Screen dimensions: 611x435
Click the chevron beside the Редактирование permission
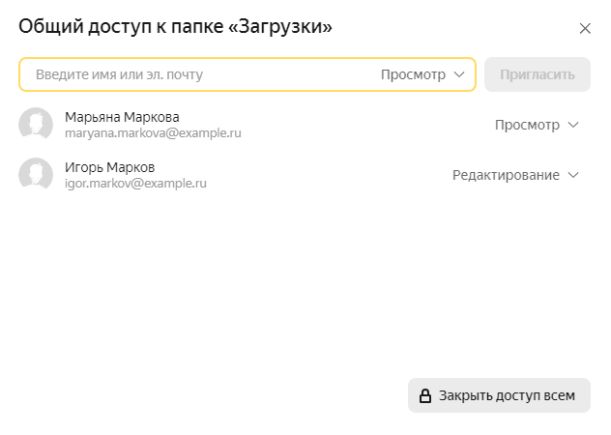(x=573, y=175)
